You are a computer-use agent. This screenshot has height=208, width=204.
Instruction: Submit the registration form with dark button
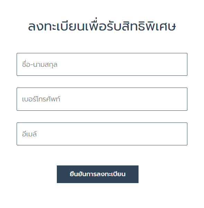tap(98, 174)
